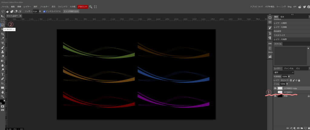Click the foreground color swatch
310x130 pixels.
tap(2, 101)
